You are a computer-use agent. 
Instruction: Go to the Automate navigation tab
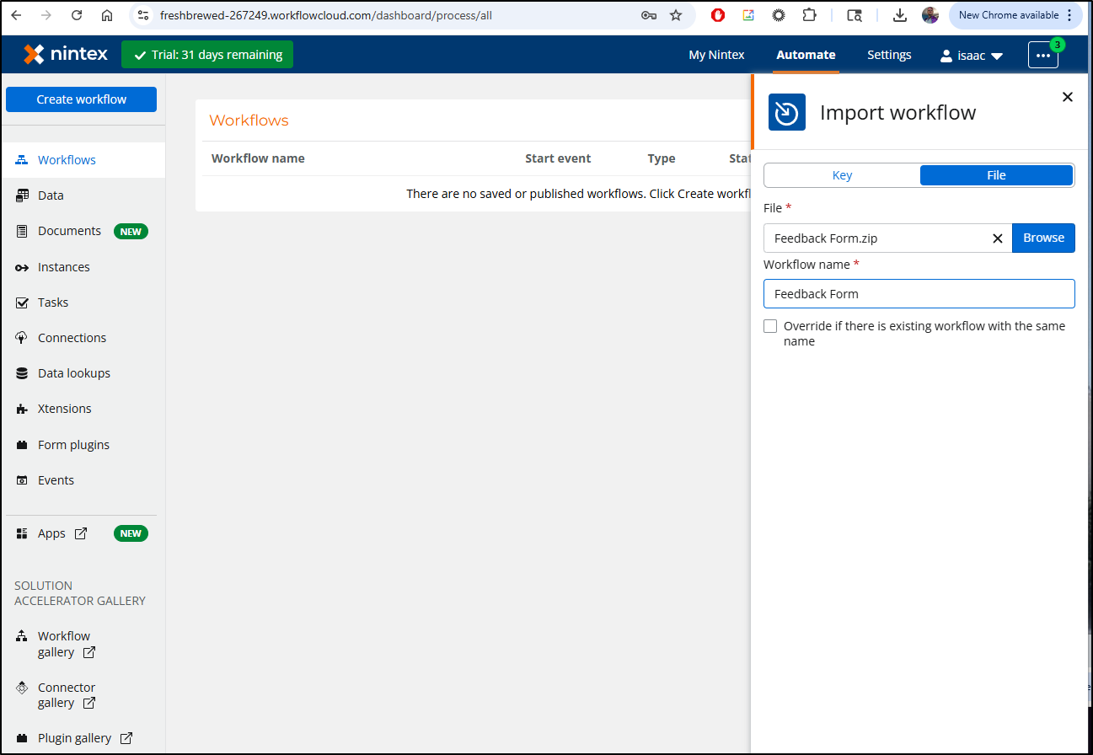click(x=806, y=55)
